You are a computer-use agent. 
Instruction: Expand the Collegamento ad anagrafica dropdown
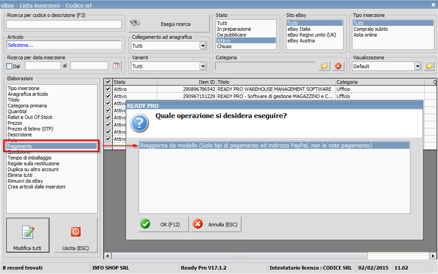(203, 46)
